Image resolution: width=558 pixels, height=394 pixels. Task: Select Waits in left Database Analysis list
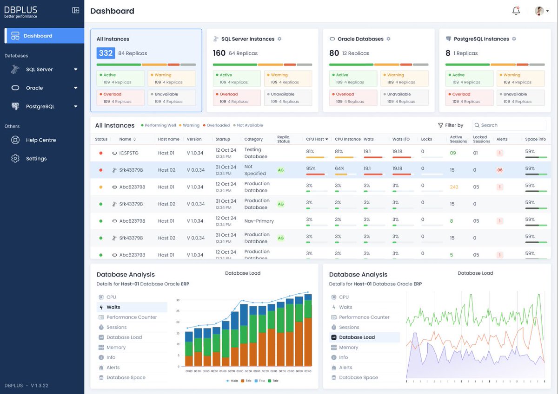tap(132, 307)
